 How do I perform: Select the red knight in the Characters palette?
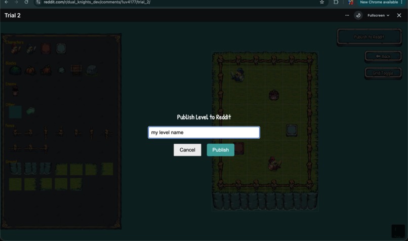16,49
